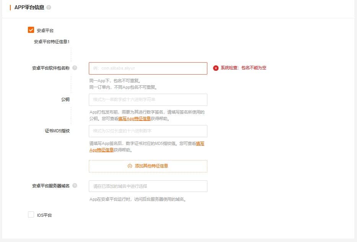
Task: Click into the 公钥 input field
Action: (148, 100)
